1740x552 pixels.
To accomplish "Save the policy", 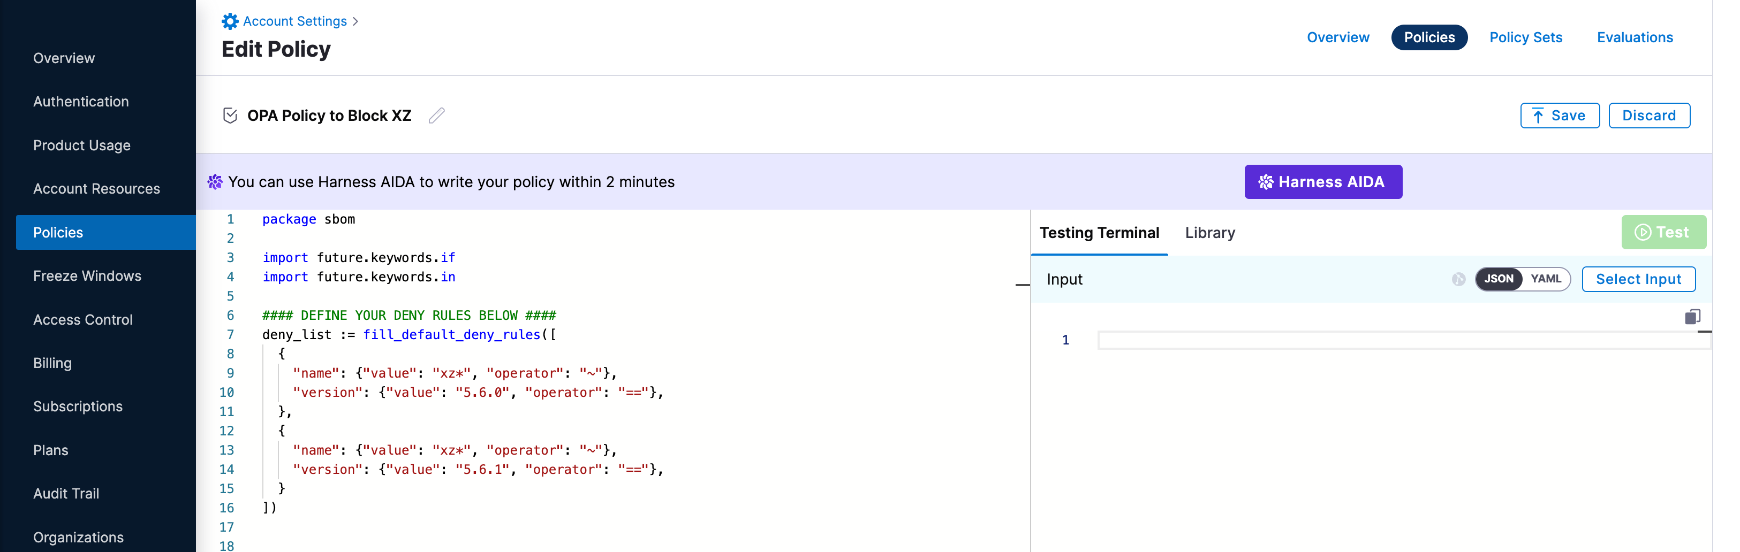I will (1560, 116).
